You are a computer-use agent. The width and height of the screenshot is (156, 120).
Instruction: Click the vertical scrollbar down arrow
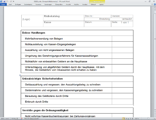(154, 109)
